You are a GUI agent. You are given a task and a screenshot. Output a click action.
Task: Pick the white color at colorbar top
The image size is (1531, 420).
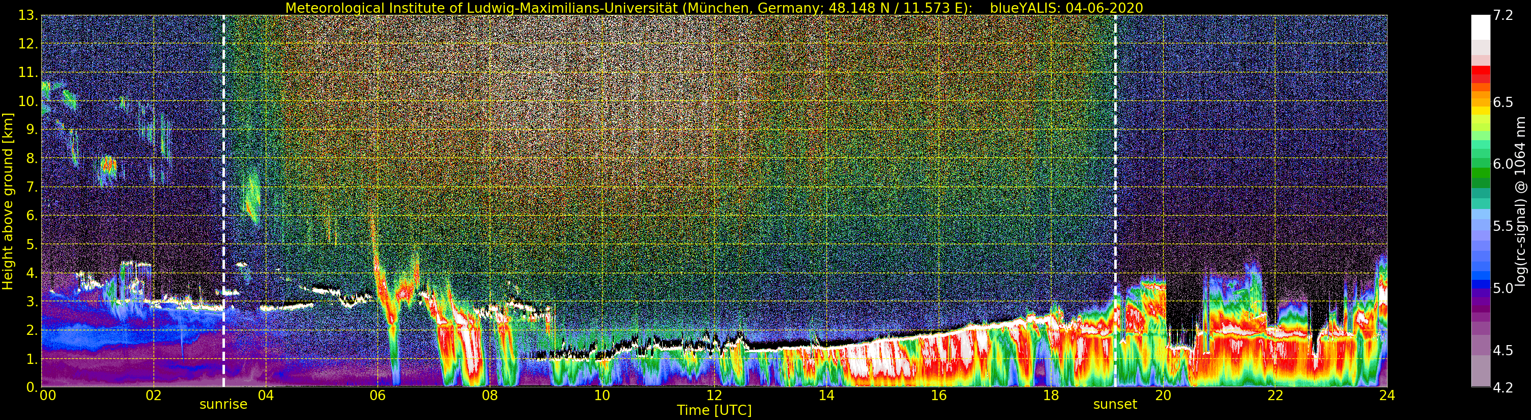1480,27
